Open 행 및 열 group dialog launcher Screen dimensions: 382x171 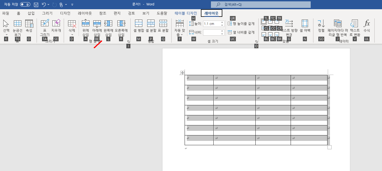point(128,42)
